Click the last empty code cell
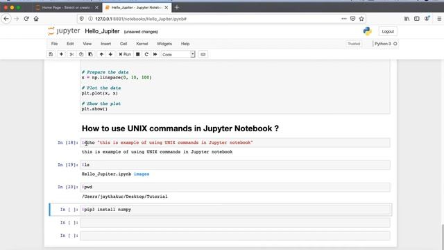The width and height of the screenshot is (444, 250). tap(234, 235)
